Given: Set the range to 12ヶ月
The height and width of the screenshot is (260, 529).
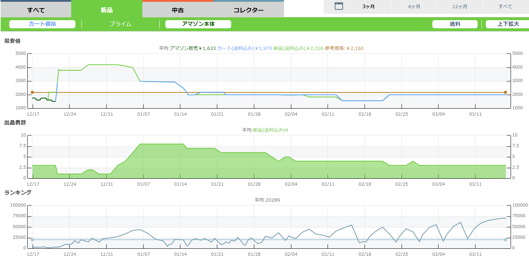Looking at the screenshot, I should (460, 7).
